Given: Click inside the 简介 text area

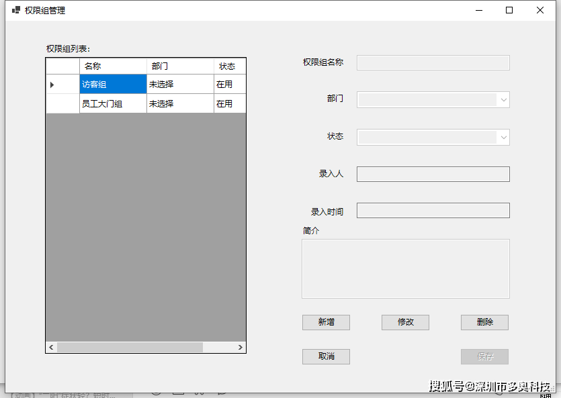Looking at the screenshot, I should pos(405,267).
